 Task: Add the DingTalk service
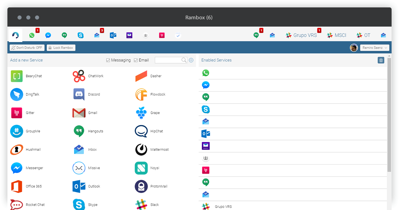(25, 94)
